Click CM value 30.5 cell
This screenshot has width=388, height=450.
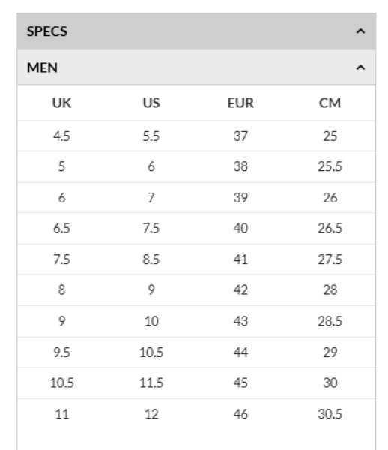[330, 414]
